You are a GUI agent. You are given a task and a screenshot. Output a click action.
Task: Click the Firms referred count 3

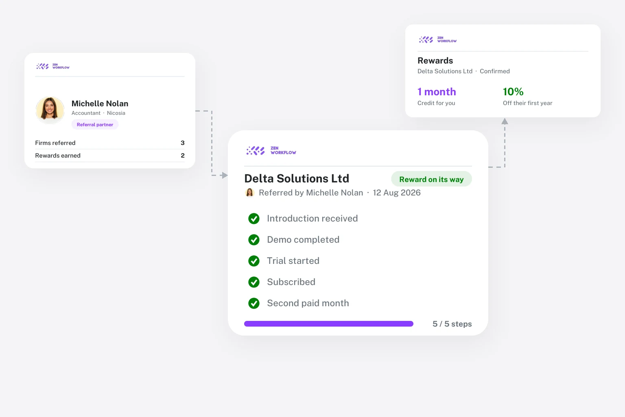182,143
